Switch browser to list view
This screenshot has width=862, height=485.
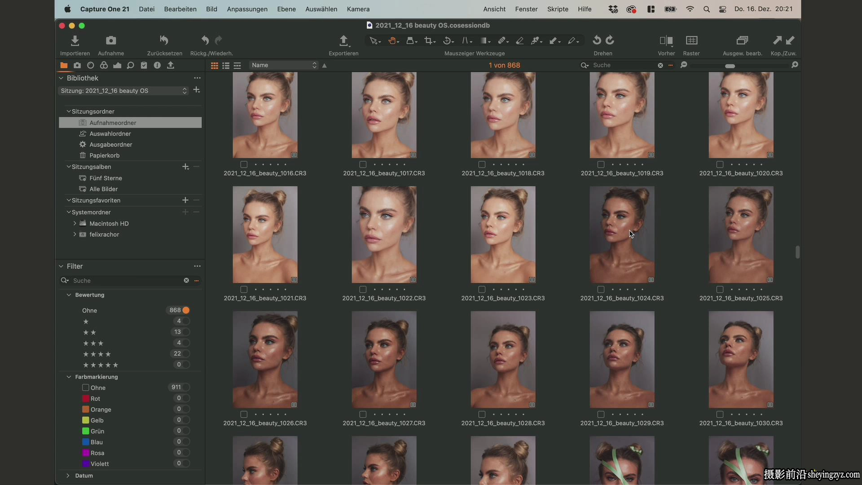tap(226, 66)
